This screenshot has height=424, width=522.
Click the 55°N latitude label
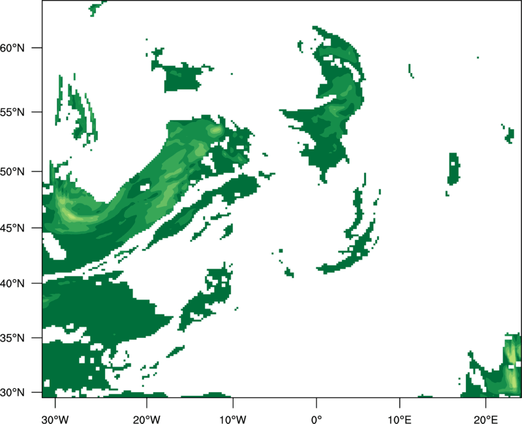tap(12, 112)
